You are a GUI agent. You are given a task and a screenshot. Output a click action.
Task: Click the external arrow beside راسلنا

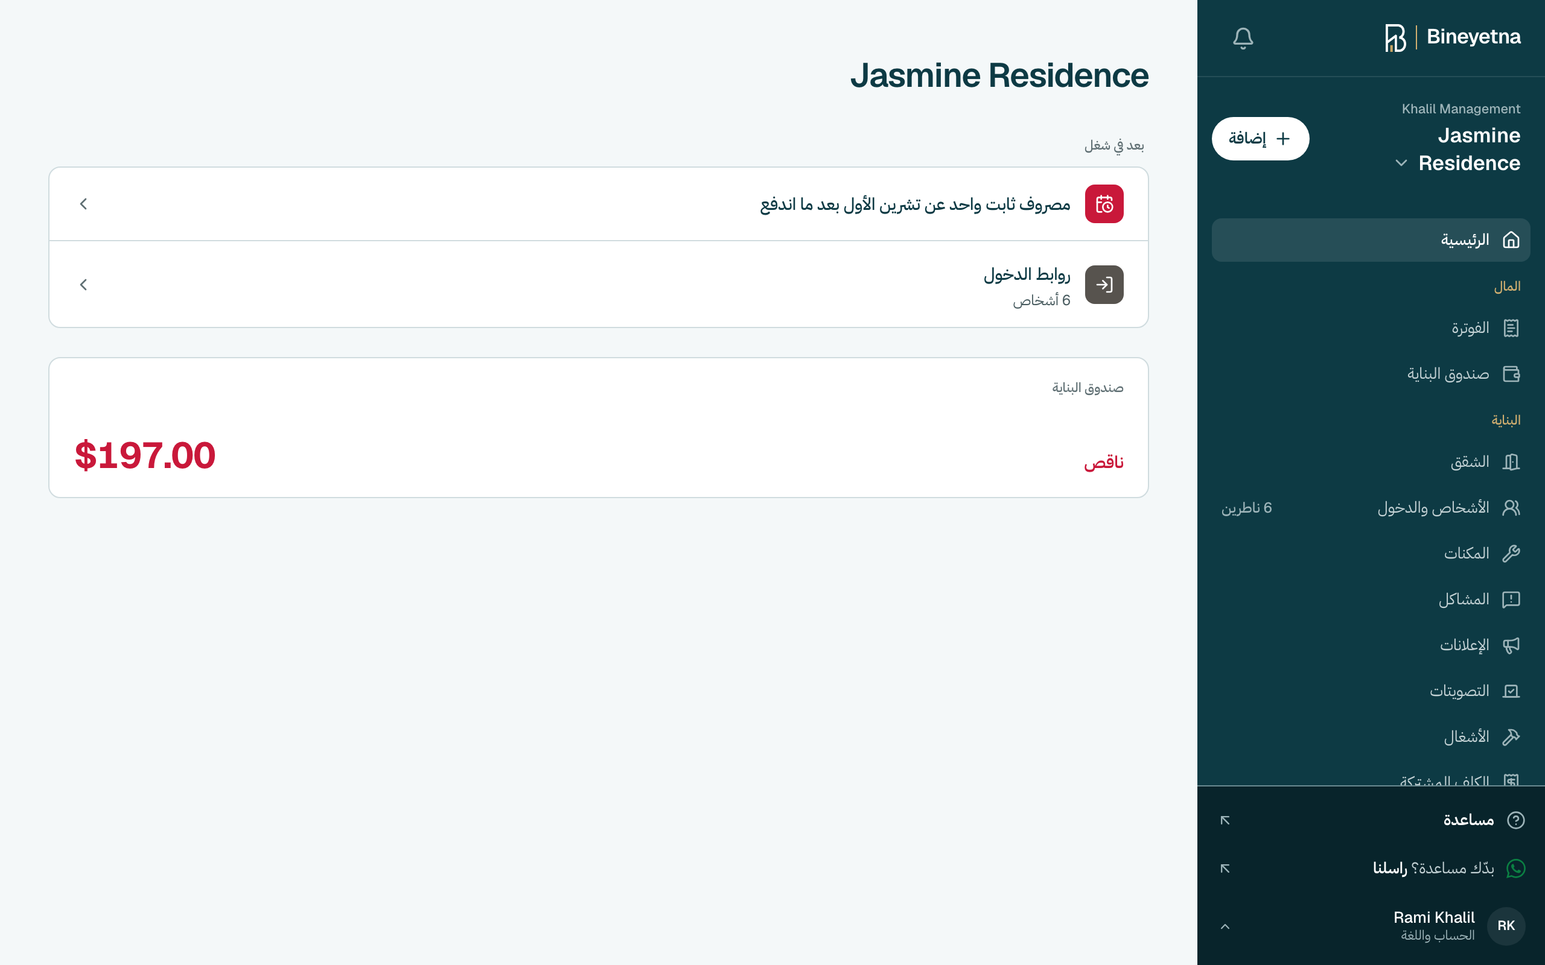[x=1225, y=868]
